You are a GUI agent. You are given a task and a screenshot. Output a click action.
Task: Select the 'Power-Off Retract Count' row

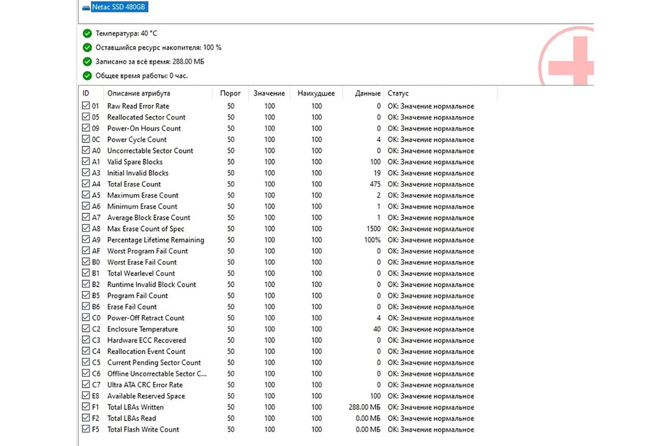(x=278, y=318)
